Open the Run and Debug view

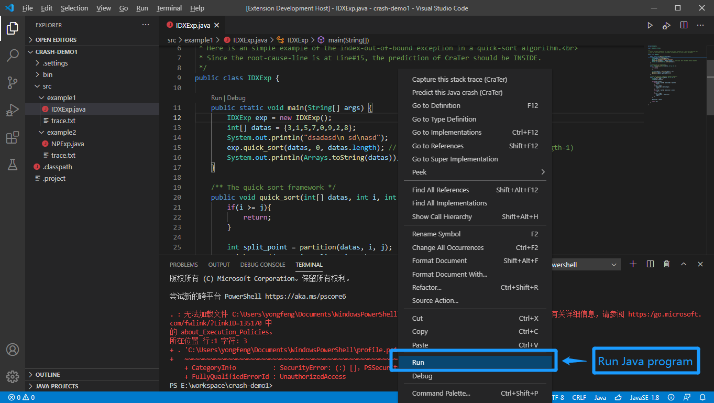[13, 110]
